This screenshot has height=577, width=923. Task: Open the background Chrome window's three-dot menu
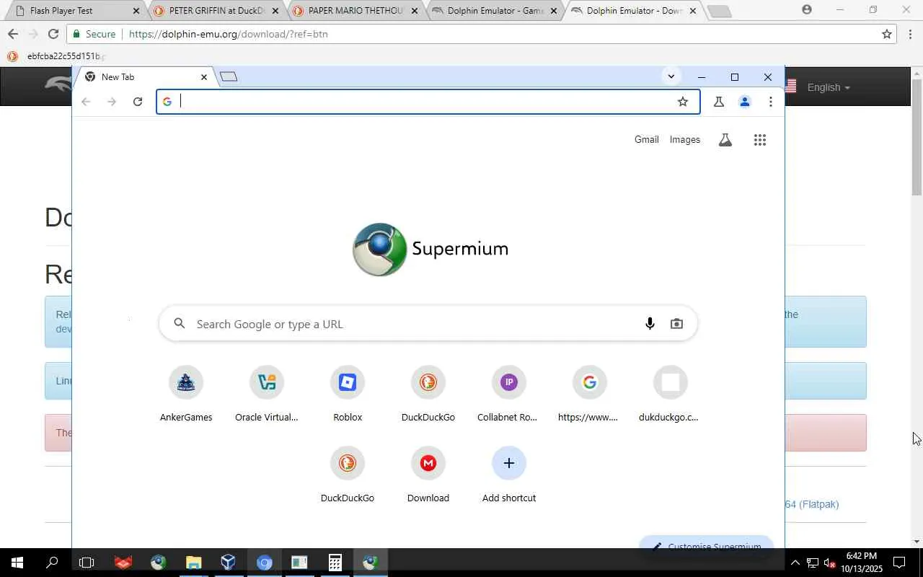[910, 34]
